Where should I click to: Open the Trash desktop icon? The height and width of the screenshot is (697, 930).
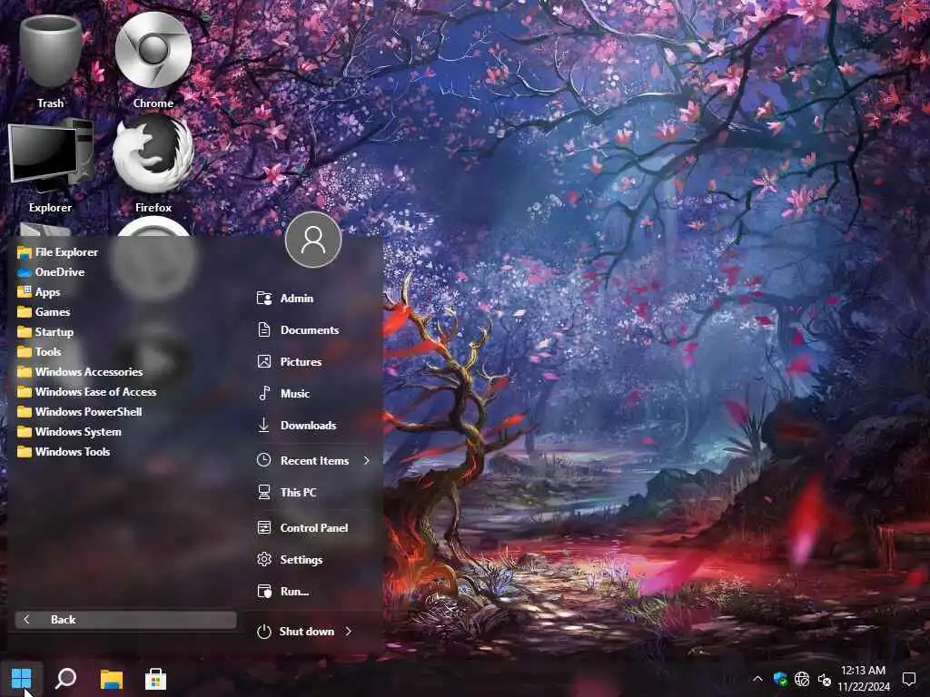51,61
